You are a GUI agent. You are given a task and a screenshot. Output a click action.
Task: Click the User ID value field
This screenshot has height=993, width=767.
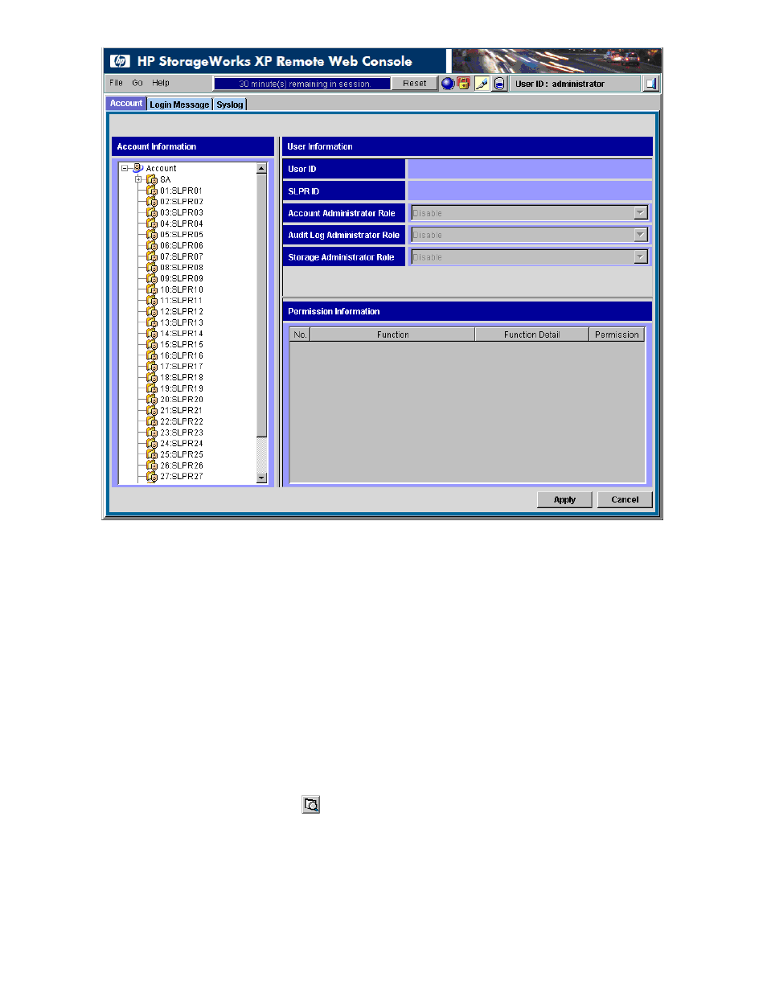tap(530, 169)
